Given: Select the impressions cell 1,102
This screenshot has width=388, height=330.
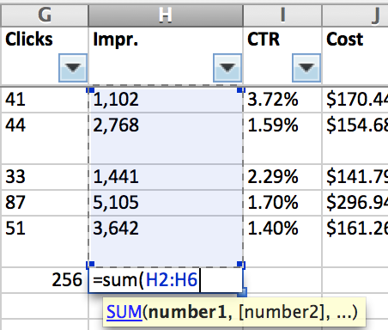Looking at the screenshot, I should [x=166, y=100].
